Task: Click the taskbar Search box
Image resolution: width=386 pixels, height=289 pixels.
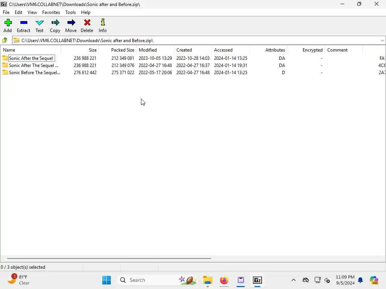Action: (157, 280)
